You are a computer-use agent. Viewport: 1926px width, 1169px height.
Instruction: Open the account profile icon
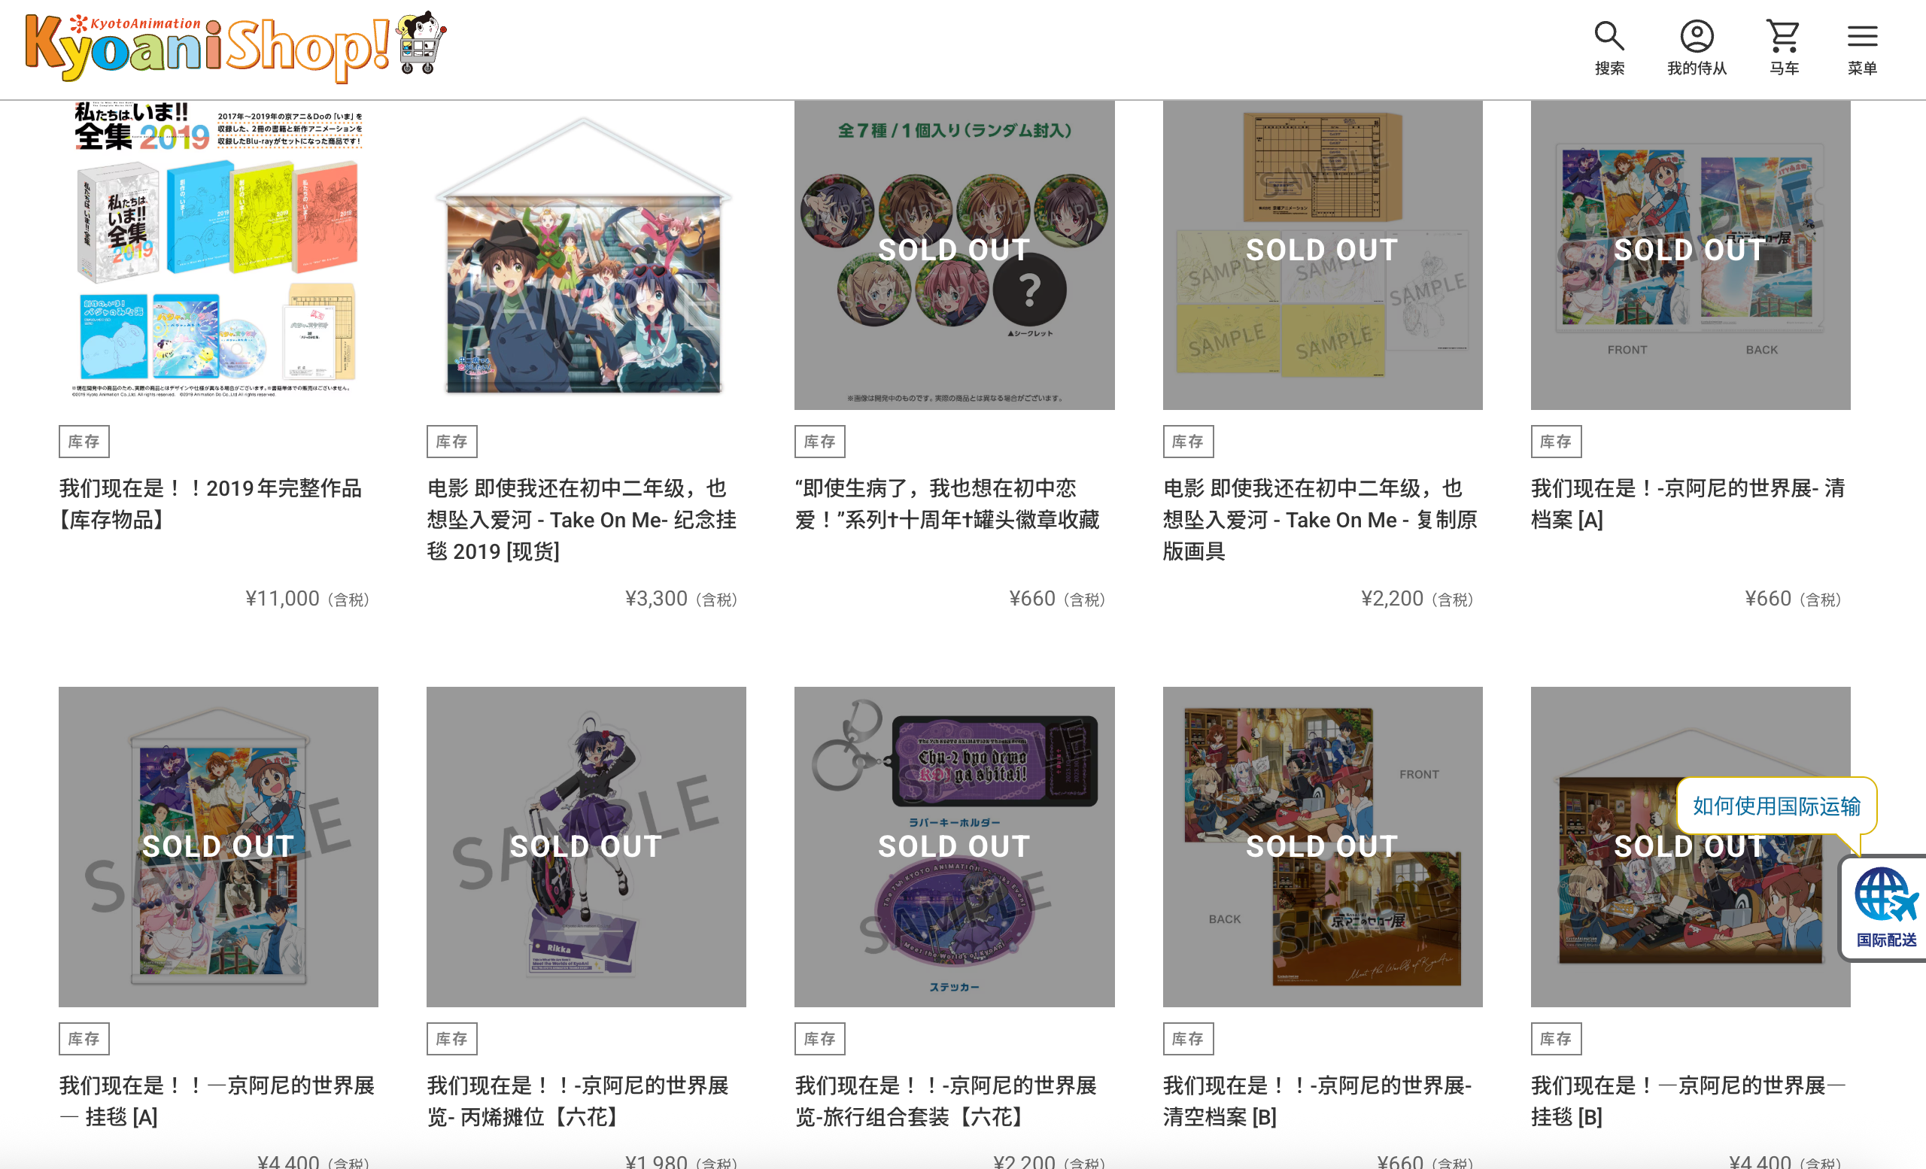(x=1697, y=37)
